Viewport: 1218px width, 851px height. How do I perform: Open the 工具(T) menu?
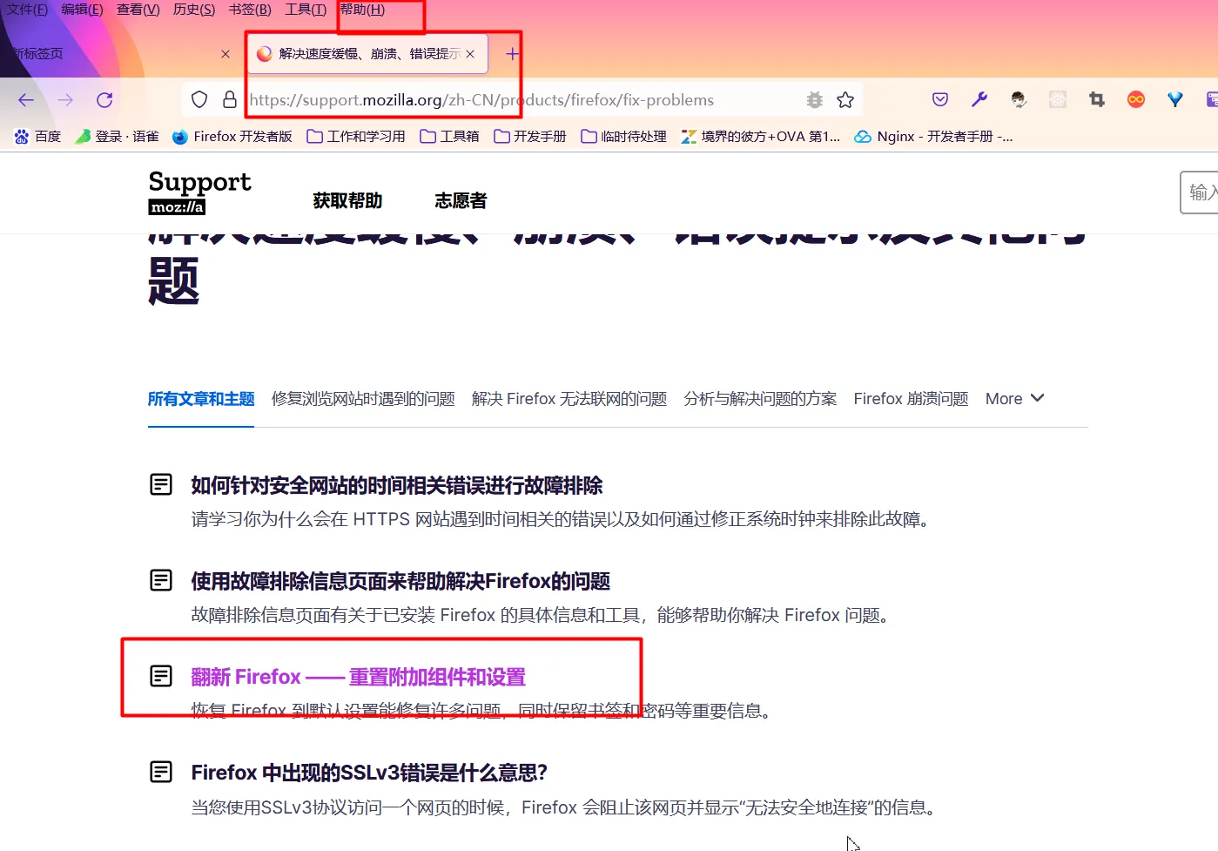point(306,10)
